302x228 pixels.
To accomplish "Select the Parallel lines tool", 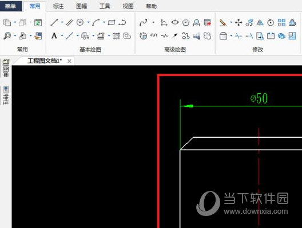I will click(x=69, y=22).
